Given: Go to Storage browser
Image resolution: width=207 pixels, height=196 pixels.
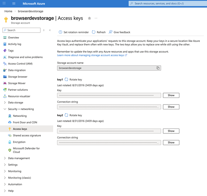Looking at the screenshot, I should click(x=18, y=77).
